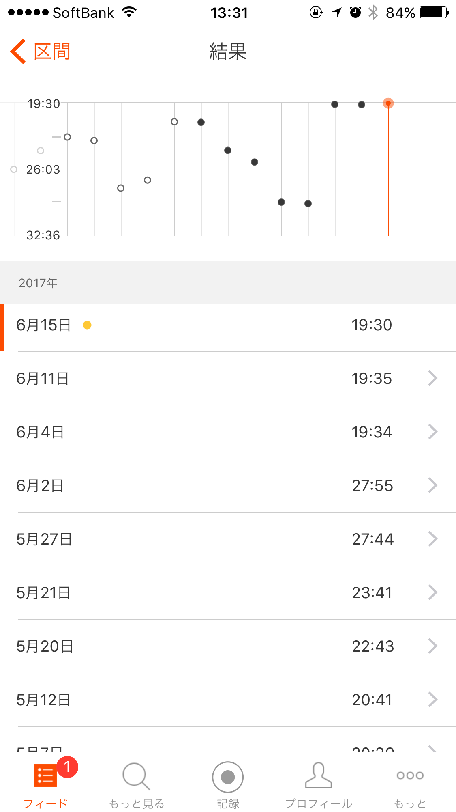Viewport: 456px width, 812px height.
Task: Select the 6月2日 effort row
Action: (228, 486)
